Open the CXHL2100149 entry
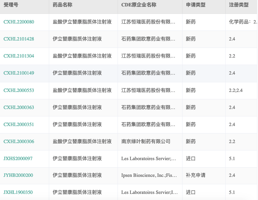Image resolution: width=258 pixels, height=200 pixels. (19, 73)
